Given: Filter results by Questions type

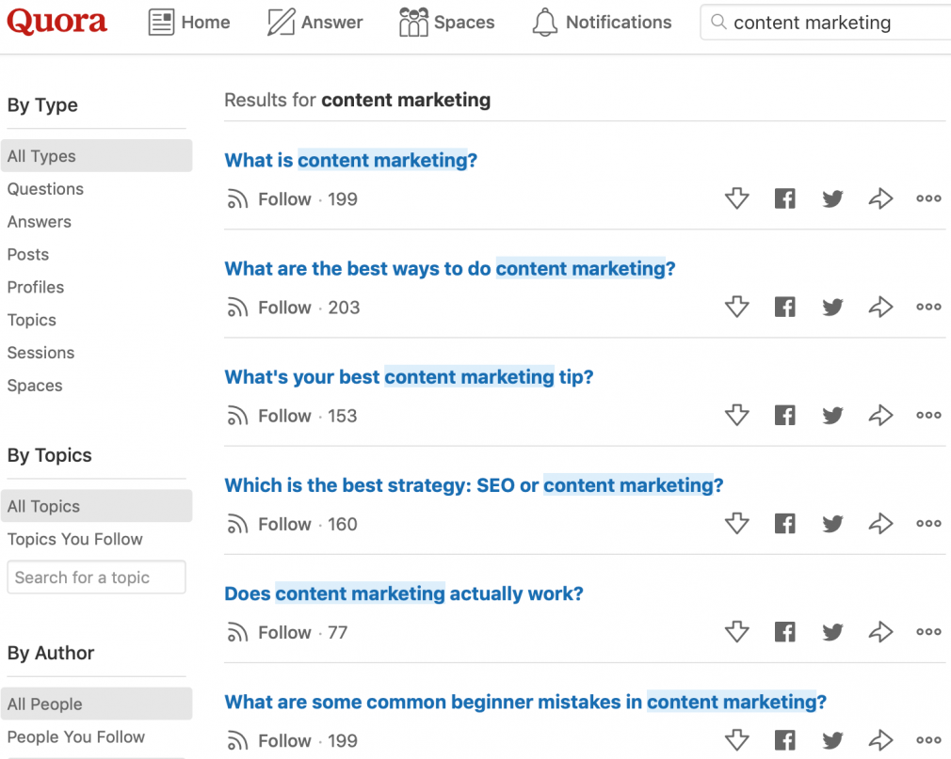Looking at the screenshot, I should coord(45,189).
